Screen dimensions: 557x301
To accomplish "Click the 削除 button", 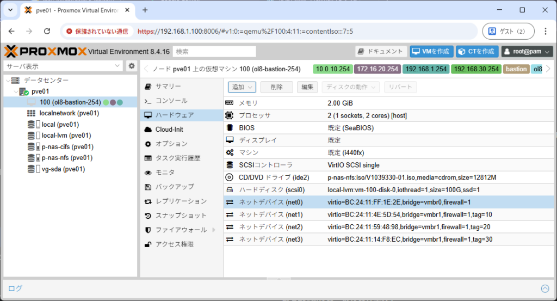I will pos(277,87).
